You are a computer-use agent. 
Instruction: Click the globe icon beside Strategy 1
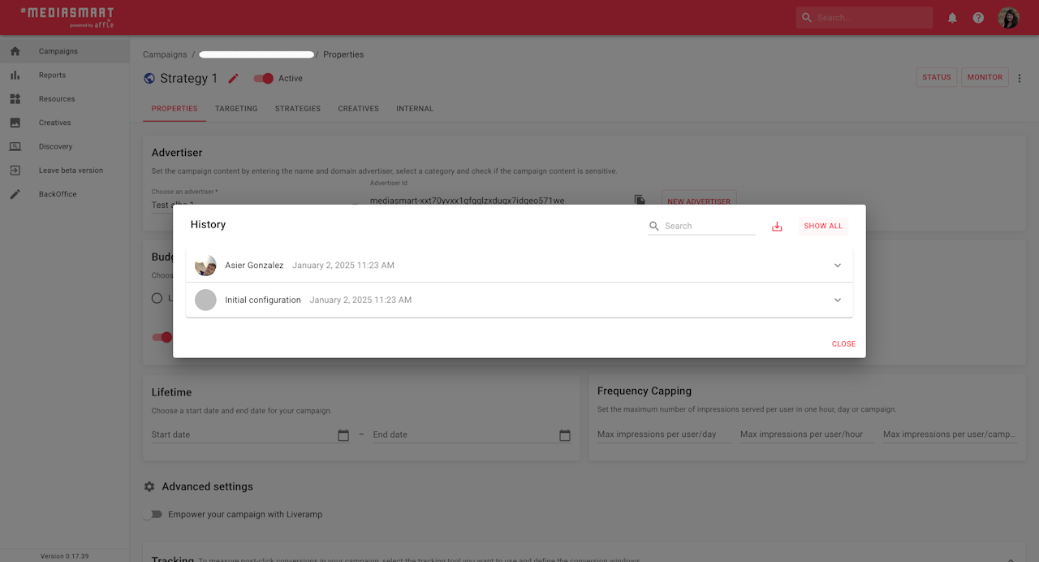point(149,79)
